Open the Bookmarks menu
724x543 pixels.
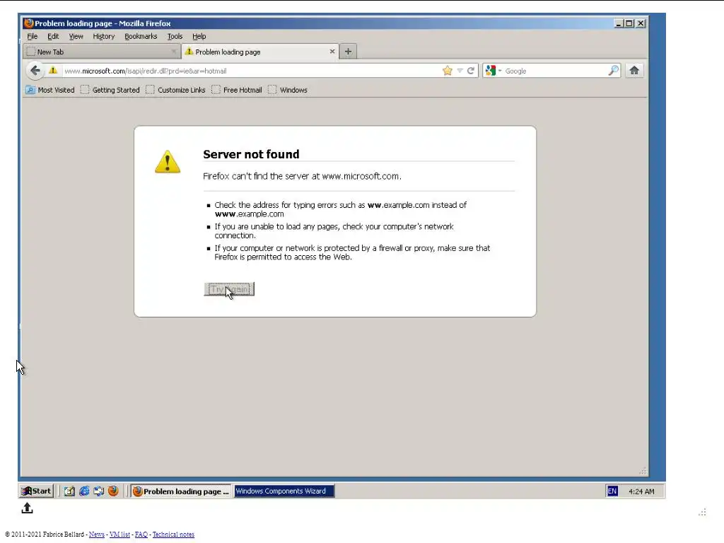point(141,37)
